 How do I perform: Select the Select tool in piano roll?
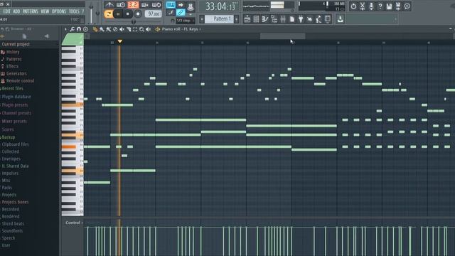coord(135,29)
